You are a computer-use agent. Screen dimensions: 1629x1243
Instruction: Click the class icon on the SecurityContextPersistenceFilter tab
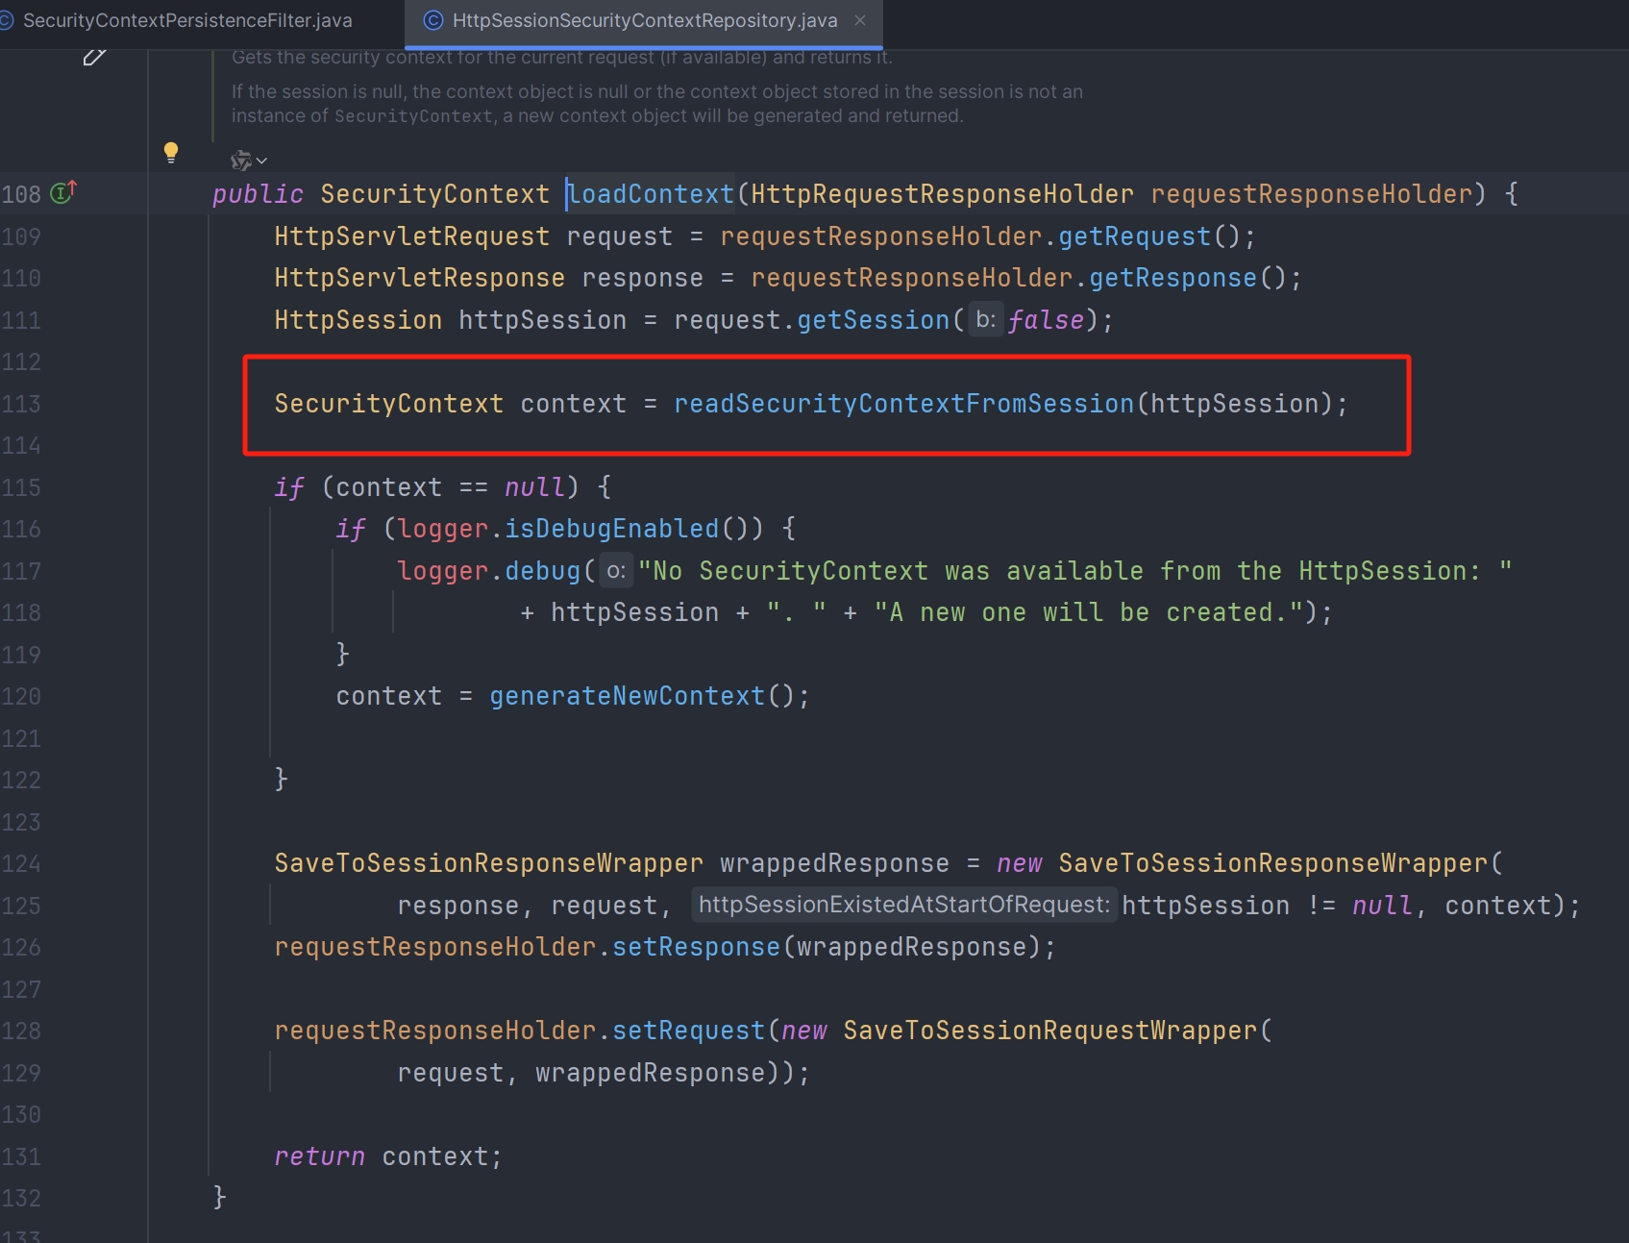[x=6, y=20]
